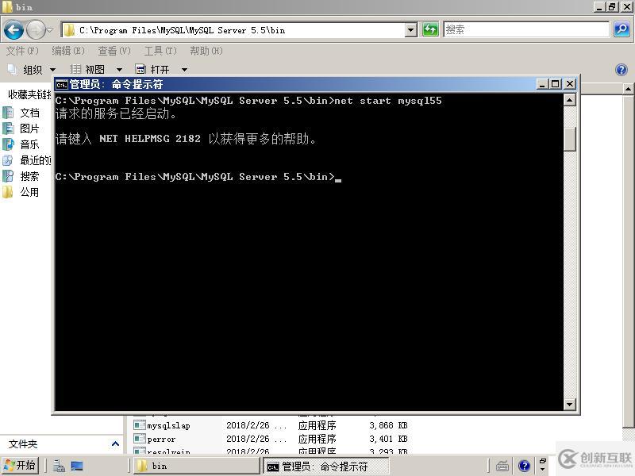Click the 公用 folder icon in sidebar
This screenshot has width=635, height=476.
click(x=8, y=192)
